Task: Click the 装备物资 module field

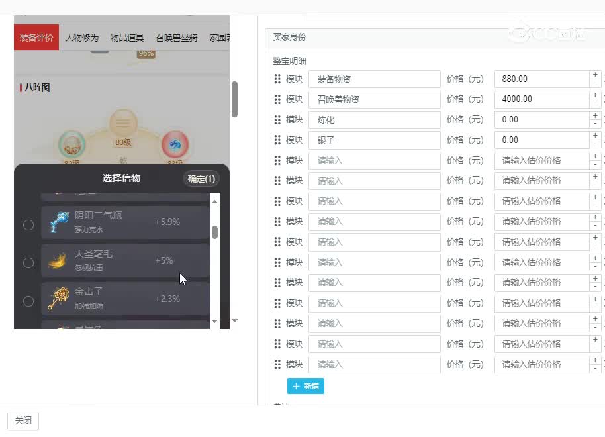Action: pyautogui.click(x=374, y=79)
